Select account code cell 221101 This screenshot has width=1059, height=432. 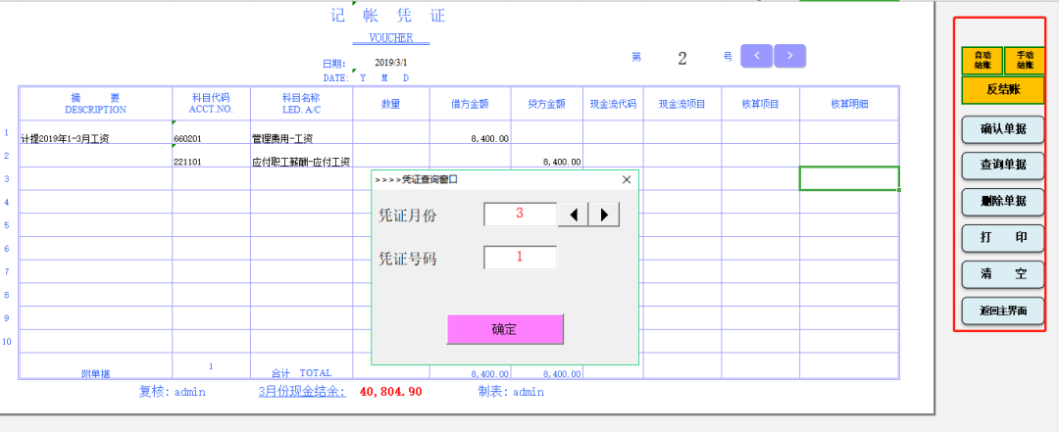[x=212, y=155]
